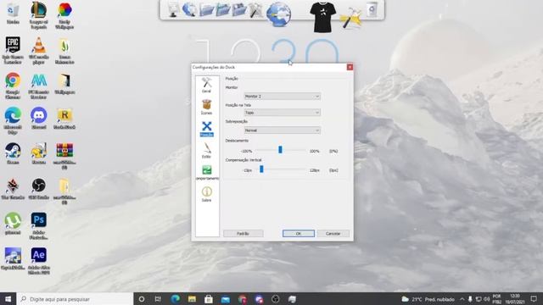Open the recycle bin in the dock
Viewport: 543px width, 305px height.
372,9
